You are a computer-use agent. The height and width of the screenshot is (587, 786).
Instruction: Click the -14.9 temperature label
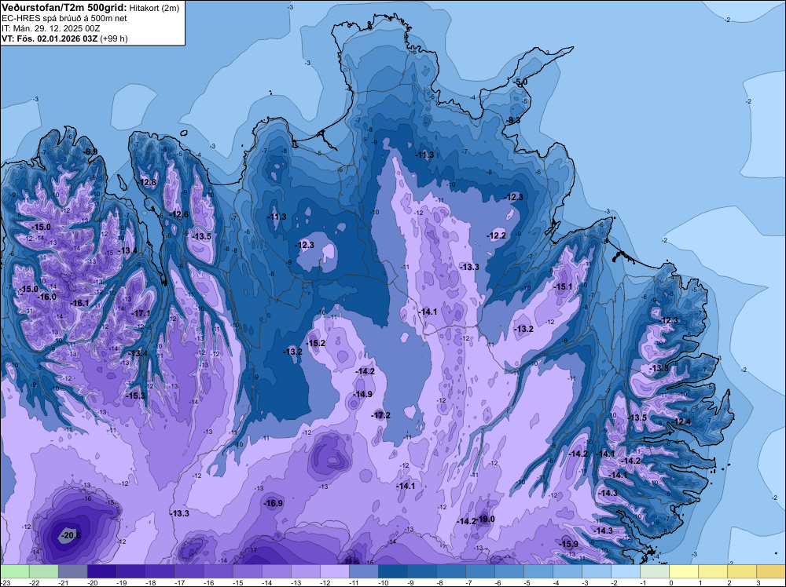(362, 394)
